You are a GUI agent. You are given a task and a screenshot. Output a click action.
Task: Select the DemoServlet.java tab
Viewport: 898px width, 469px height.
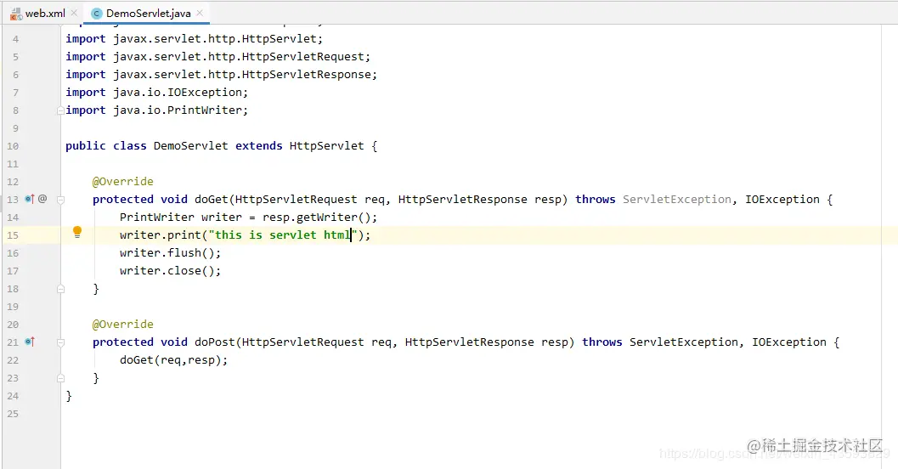click(148, 14)
